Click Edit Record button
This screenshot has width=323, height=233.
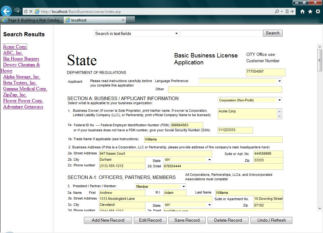coord(150,220)
